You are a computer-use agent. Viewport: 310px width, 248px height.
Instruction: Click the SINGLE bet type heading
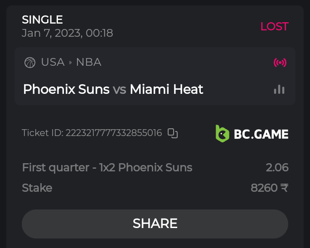(42, 19)
